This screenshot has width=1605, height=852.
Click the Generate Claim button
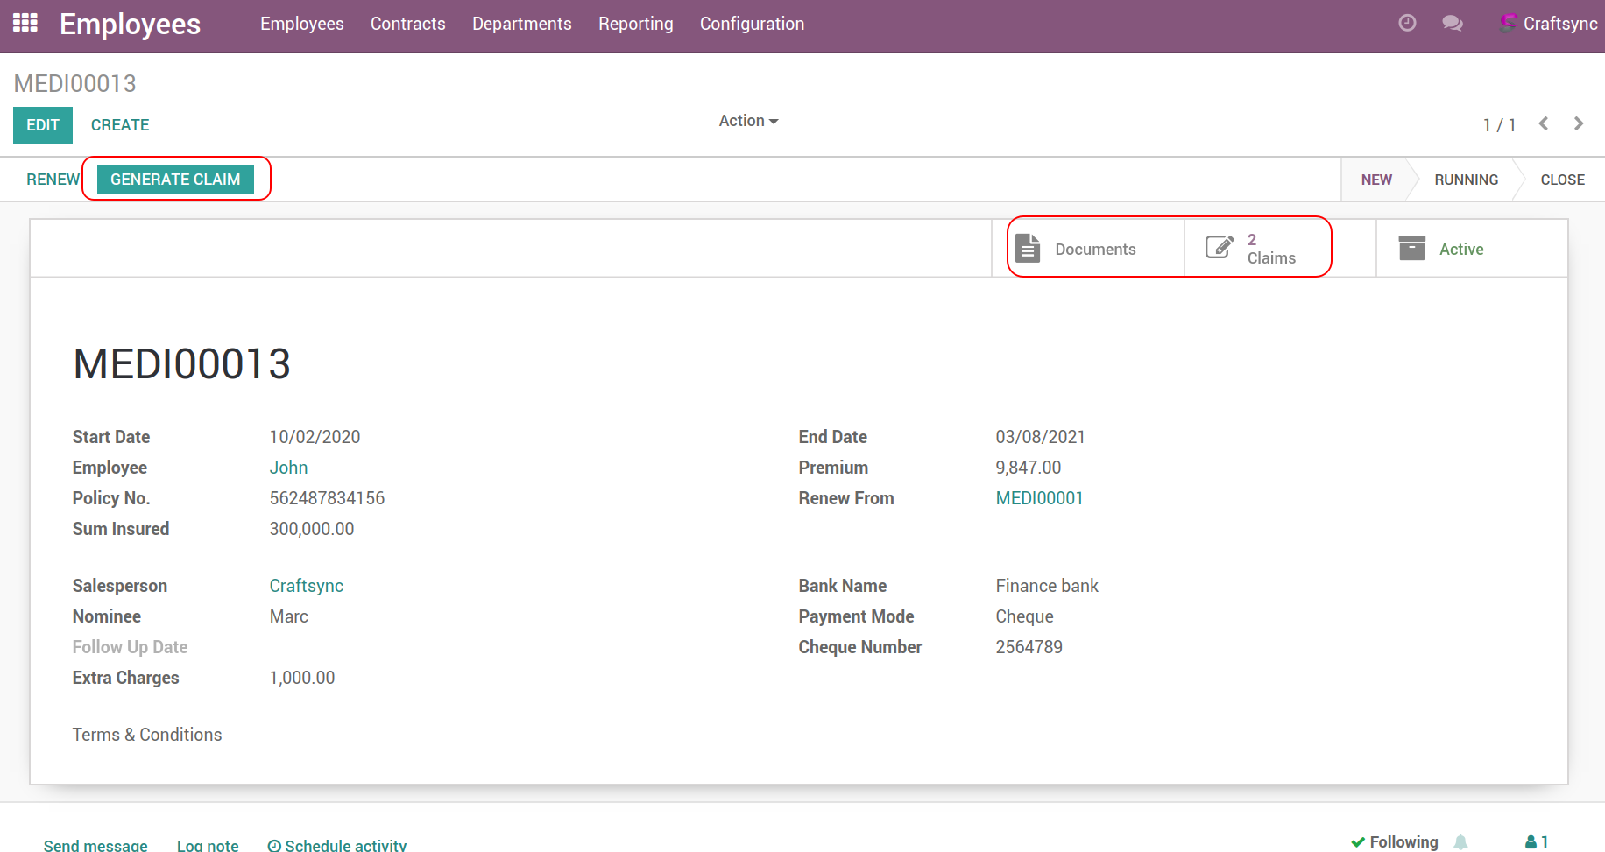pyautogui.click(x=175, y=179)
